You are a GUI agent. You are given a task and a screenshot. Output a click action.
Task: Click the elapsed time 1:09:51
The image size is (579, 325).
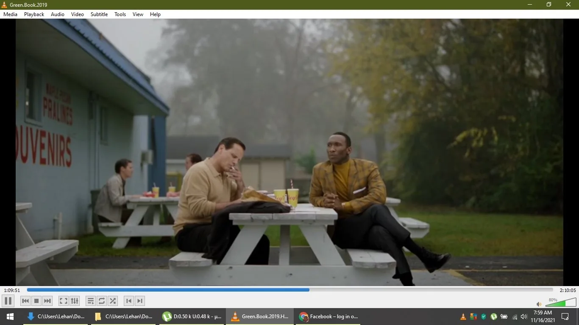pos(12,290)
